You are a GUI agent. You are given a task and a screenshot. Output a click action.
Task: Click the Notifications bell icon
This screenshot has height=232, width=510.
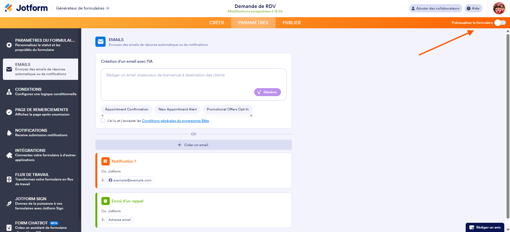[x=9, y=133]
